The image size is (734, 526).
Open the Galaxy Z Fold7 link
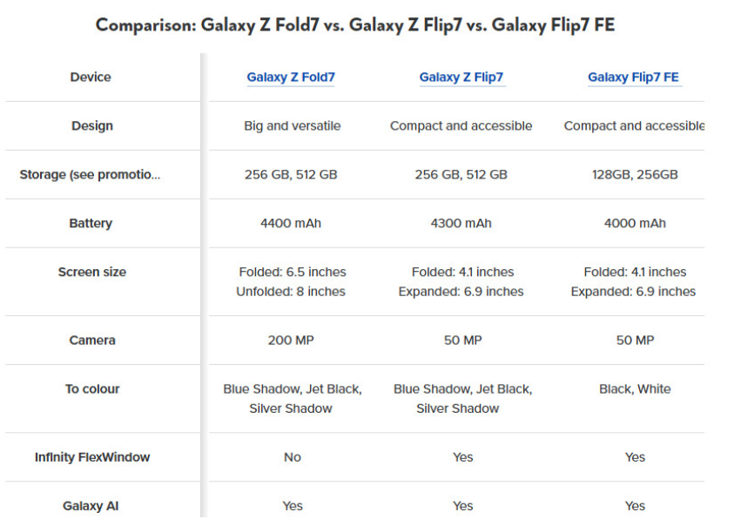[x=291, y=78]
